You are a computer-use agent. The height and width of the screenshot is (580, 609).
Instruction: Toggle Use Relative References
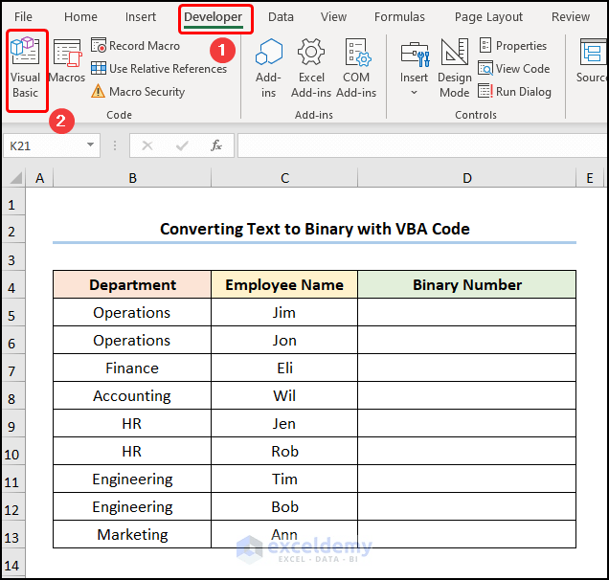[158, 68]
